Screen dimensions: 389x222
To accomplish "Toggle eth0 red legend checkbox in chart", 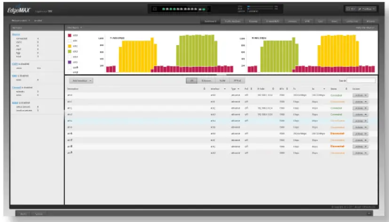I will coord(70,35).
